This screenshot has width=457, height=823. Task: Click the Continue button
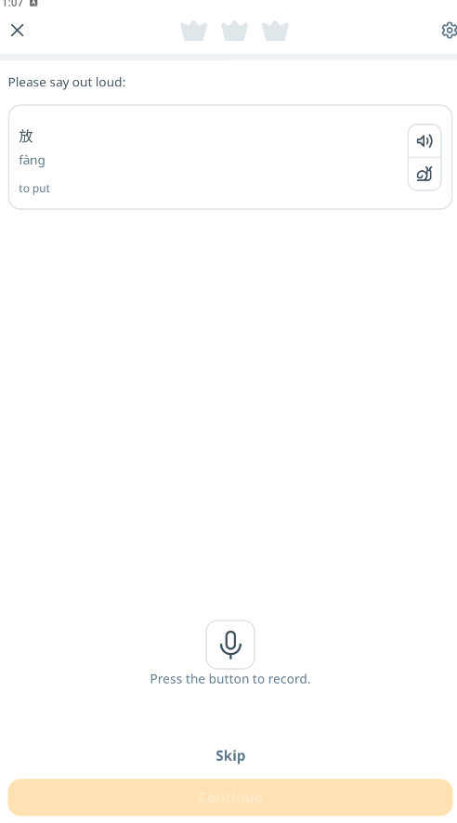(230, 797)
